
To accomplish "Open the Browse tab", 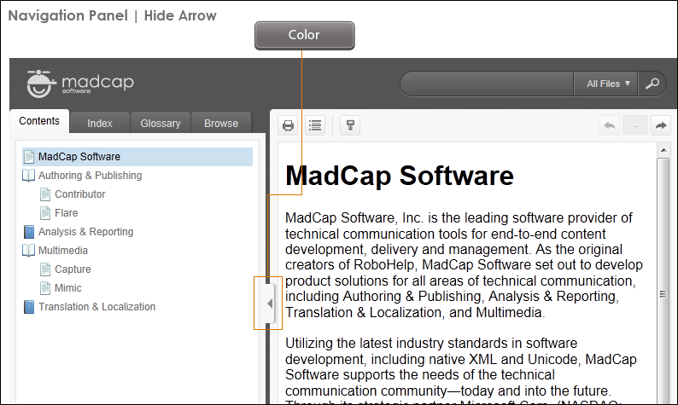I will (221, 123).
